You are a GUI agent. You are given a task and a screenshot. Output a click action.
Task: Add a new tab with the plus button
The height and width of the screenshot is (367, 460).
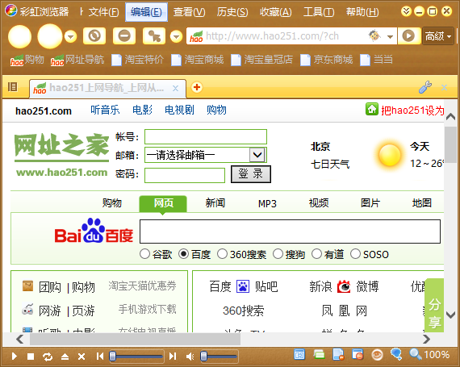tap(197, 87)
